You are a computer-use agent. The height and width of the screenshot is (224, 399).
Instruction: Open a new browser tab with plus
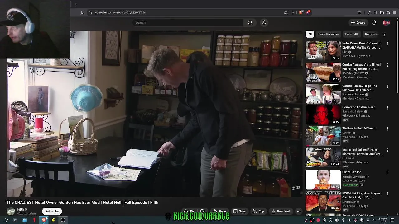[x=75, y=4]
